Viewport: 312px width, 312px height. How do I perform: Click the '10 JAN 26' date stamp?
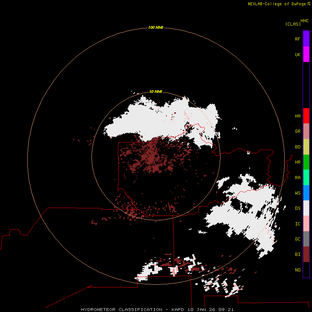pos(201,310)
